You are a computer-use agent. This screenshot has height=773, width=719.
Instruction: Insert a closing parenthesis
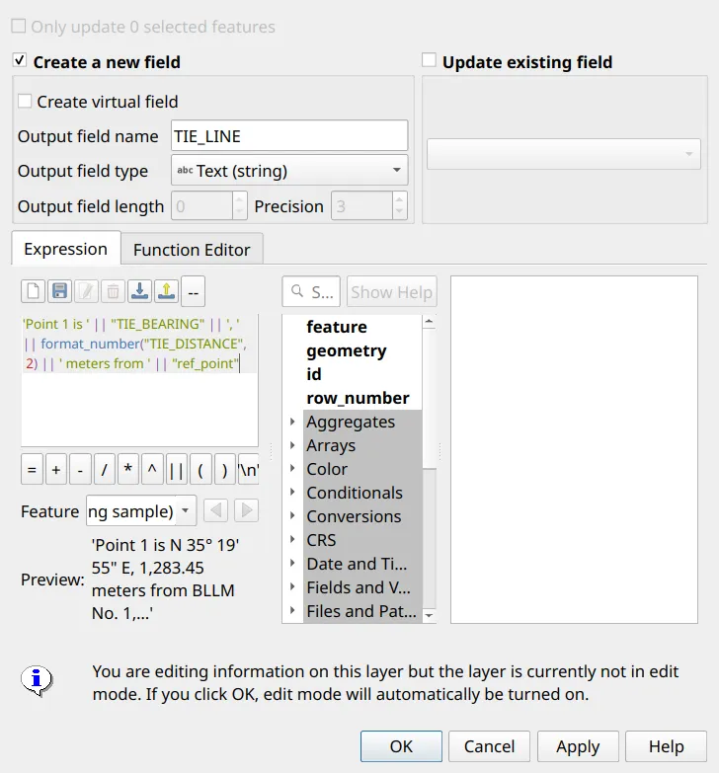point(224,470)
